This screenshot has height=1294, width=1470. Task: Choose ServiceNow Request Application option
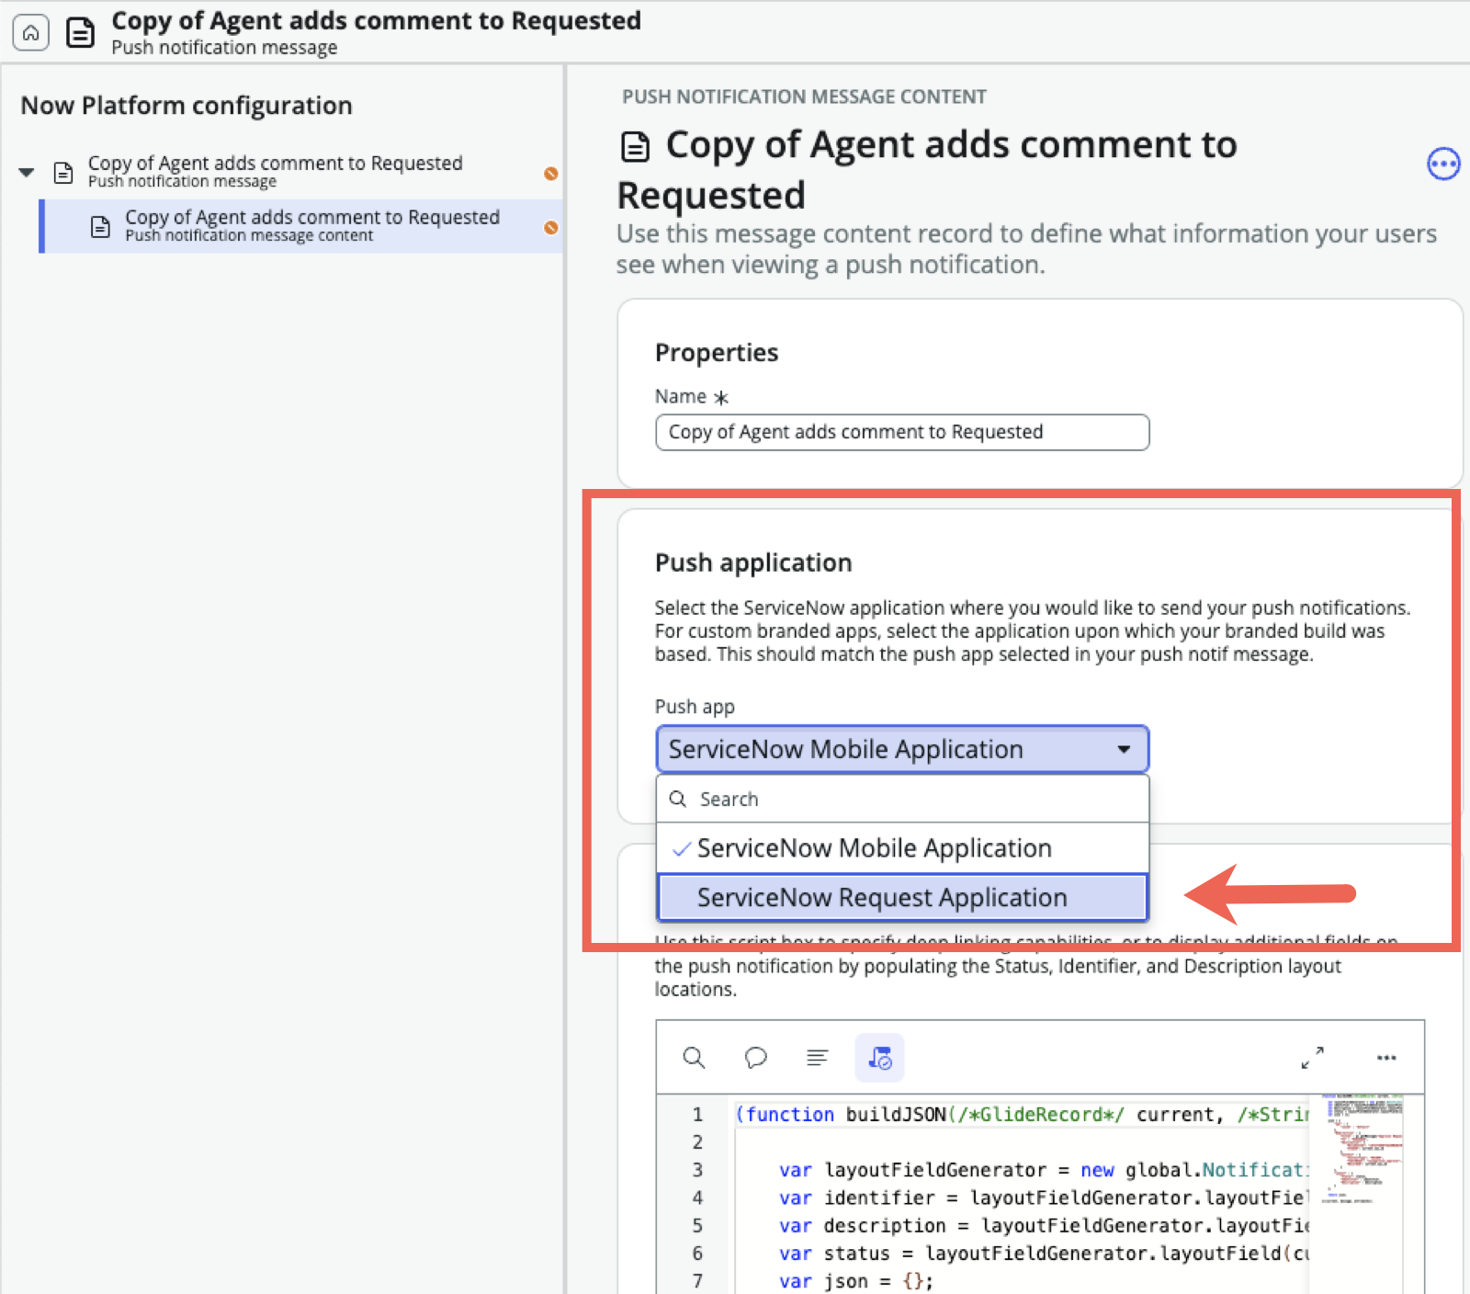(x=902, y=897)
